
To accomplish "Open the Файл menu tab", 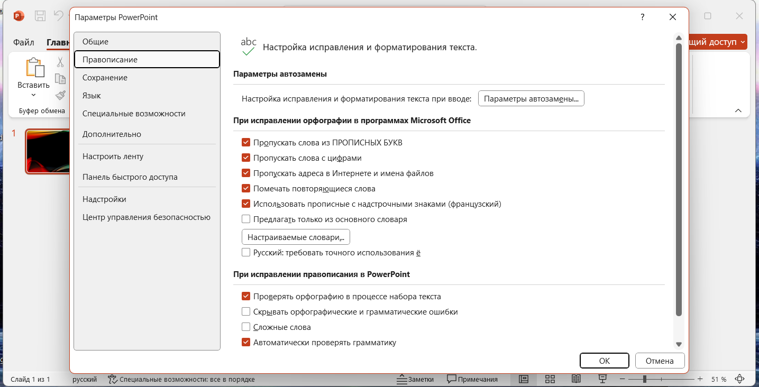I will coord(24,42).
